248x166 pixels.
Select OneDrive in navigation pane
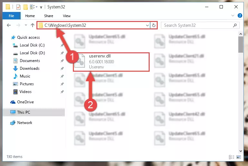(25, 102)
